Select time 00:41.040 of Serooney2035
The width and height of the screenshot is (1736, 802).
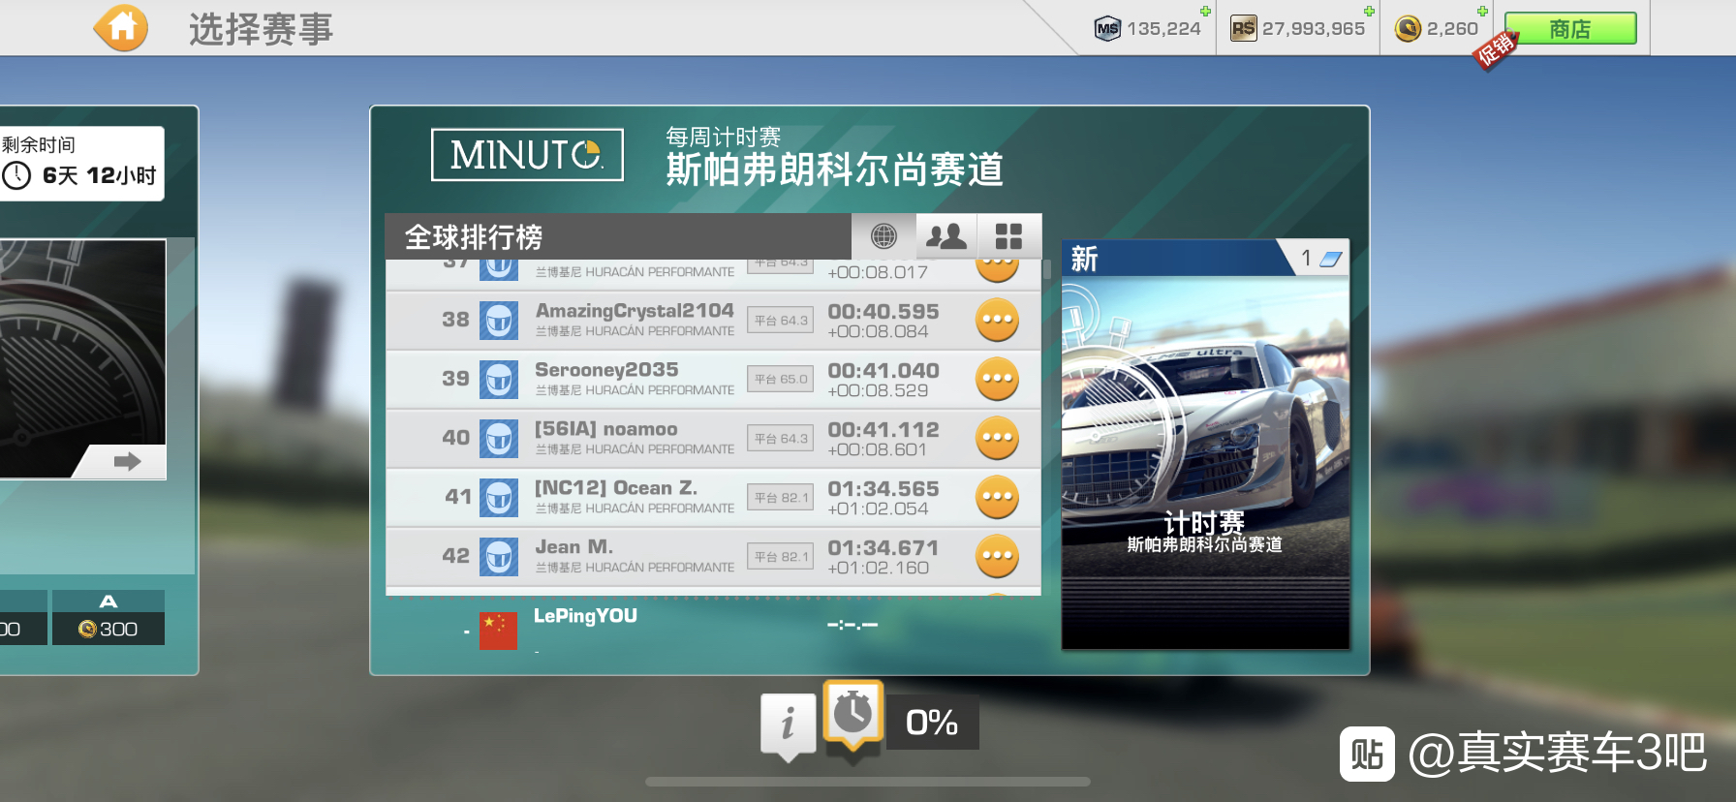point(883,371)
